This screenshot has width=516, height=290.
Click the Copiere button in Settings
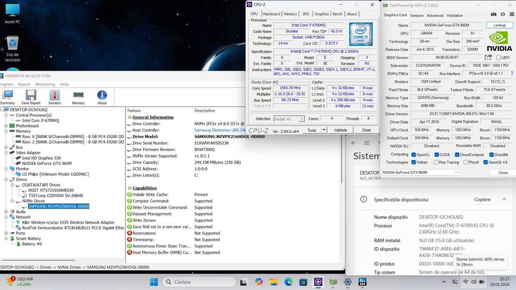482,199
